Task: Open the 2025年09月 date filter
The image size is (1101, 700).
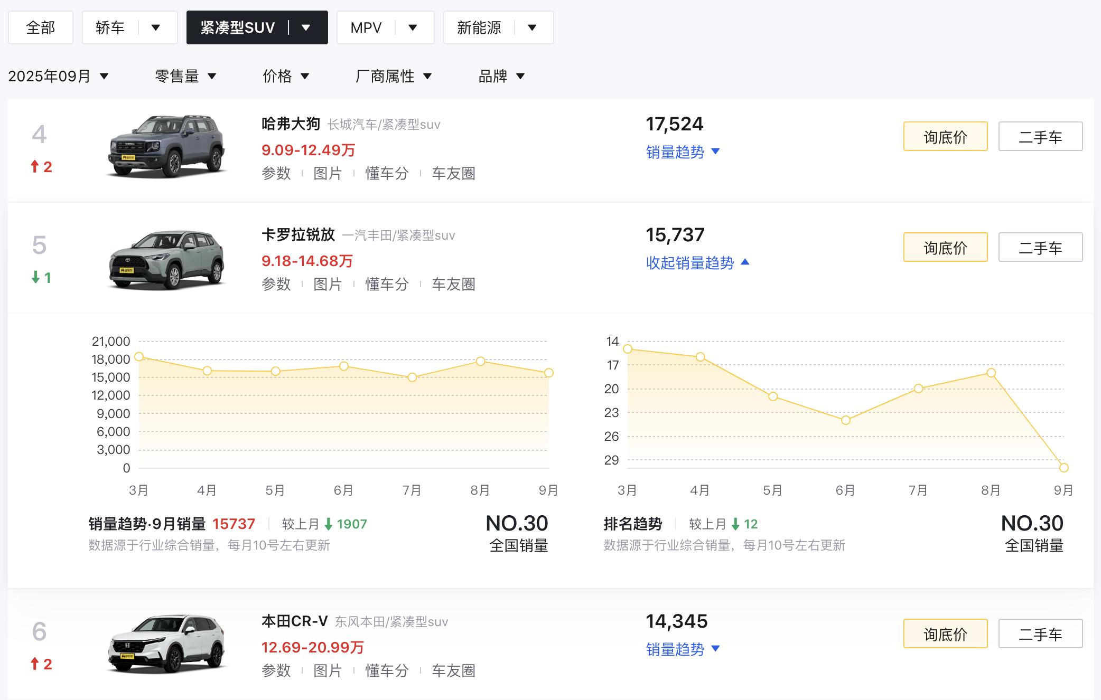Action: 58,76
